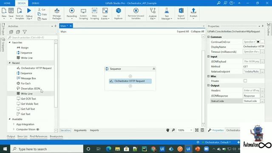This screenshot has width=272, height=153.
Task: Click Publish icon
Action: [193, 11]
